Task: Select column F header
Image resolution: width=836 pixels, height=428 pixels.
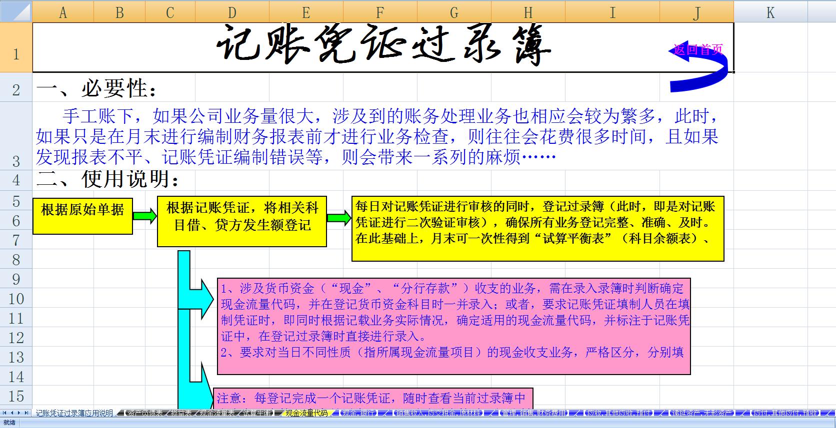Action: [380, 11]
